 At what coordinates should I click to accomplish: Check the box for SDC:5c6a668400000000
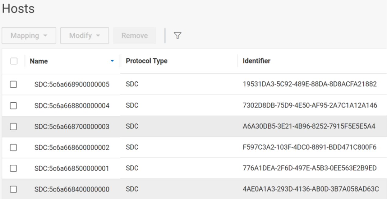tap(13, 190)
